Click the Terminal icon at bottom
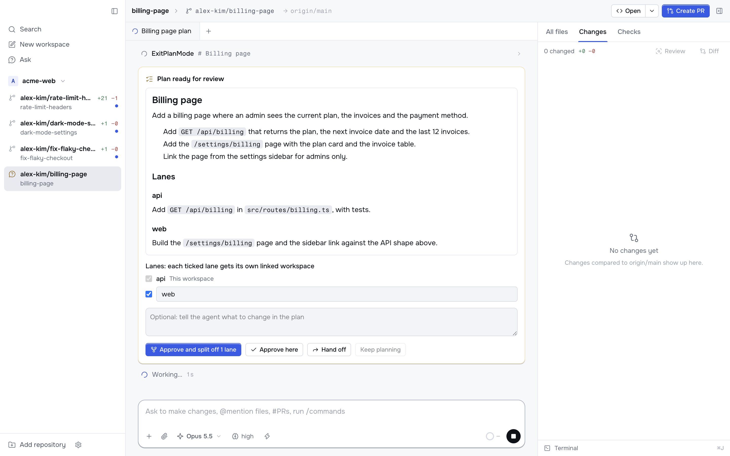Viewport: 730px width, 456px height. 547,448
